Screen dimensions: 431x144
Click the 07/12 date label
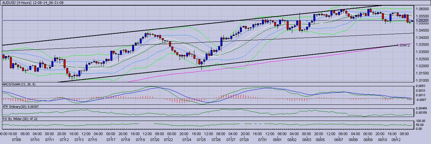pyautogui.click(x=65, y=140)
